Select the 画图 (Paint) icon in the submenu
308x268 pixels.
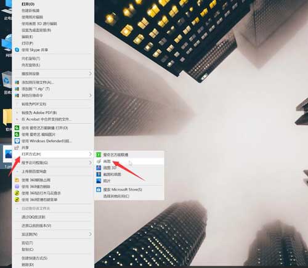point(99,161)
